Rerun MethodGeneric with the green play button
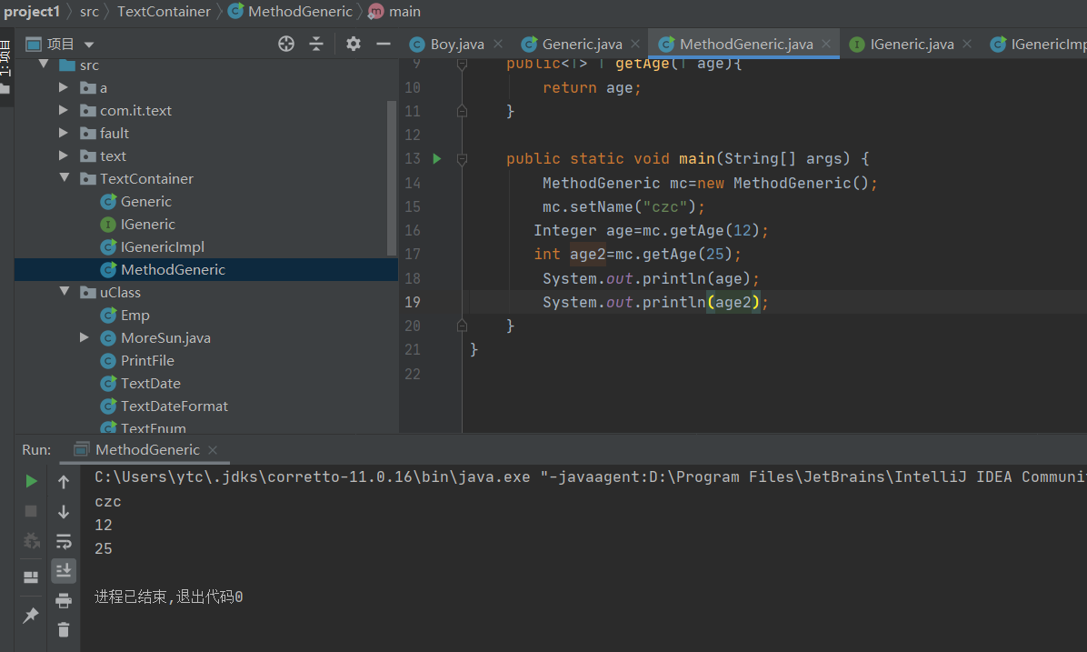The image size is (1087, 652). pyautogui.click(x=31, y=481)
